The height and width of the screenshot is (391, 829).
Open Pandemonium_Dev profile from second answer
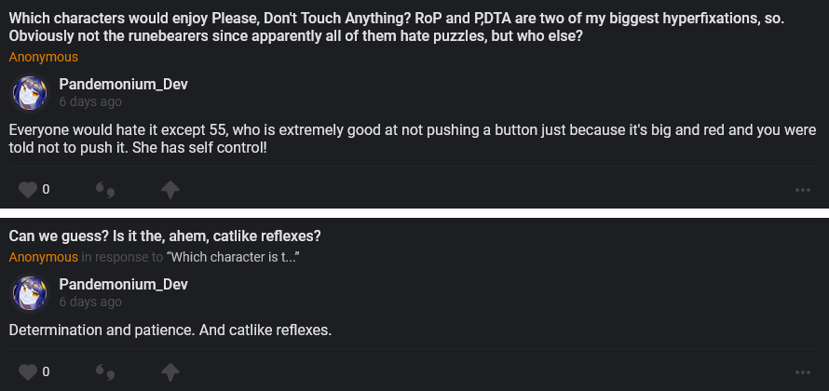pos(123,284)
